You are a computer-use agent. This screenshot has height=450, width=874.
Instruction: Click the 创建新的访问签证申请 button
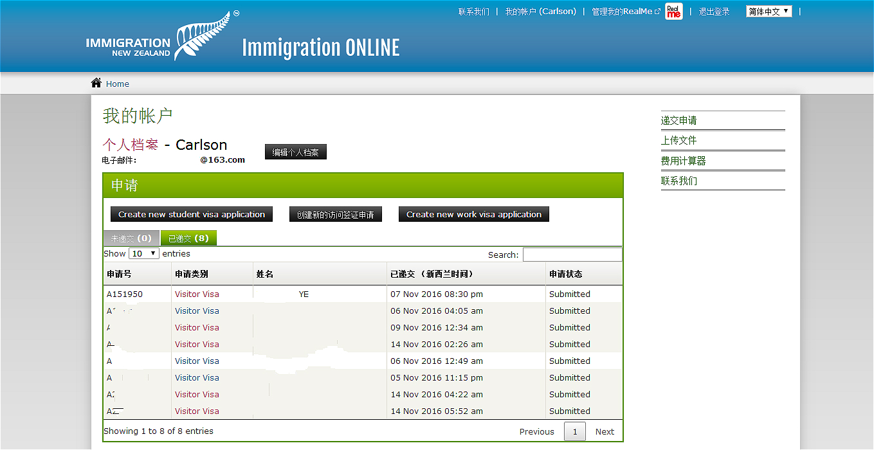point(335,213)
